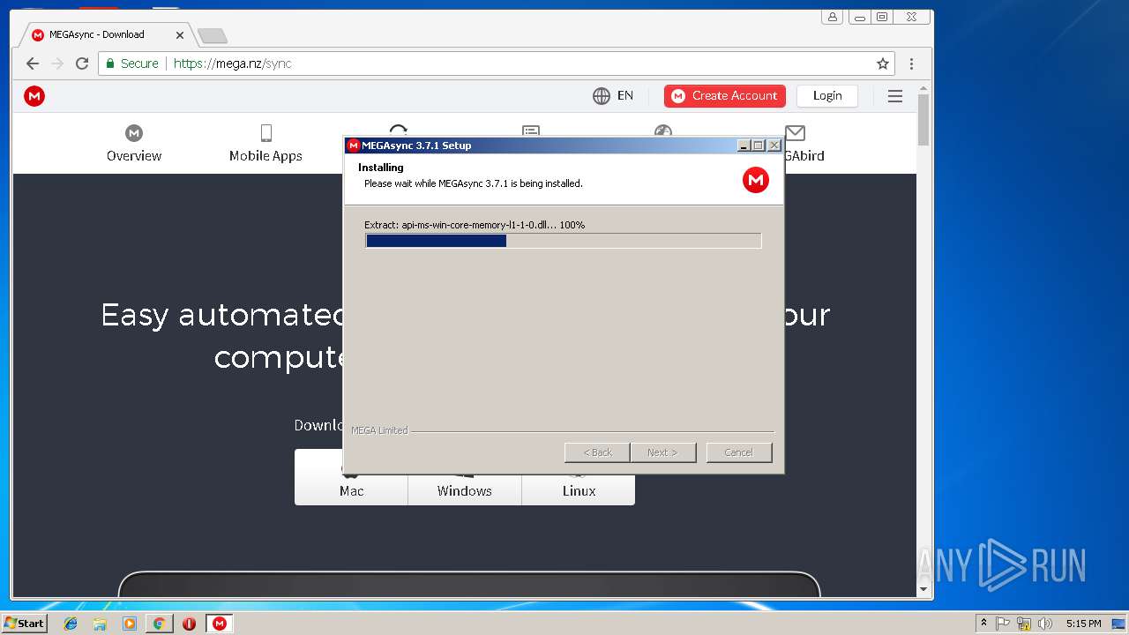The height and width of the screenshot is (635, 1129).
Task: Launch Internet Explorer from the taskbar
Action: coord(71,624)
